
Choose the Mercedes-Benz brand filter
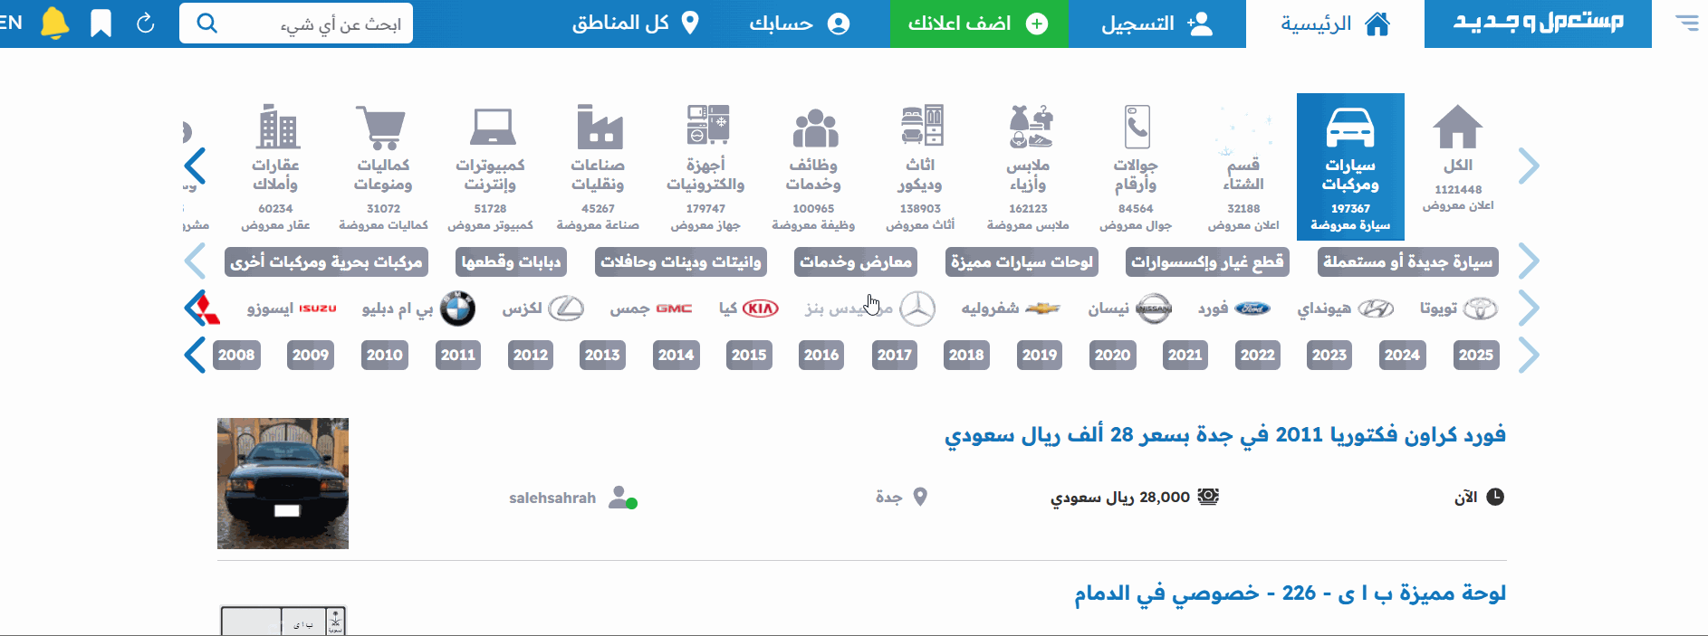pos(916,309)
